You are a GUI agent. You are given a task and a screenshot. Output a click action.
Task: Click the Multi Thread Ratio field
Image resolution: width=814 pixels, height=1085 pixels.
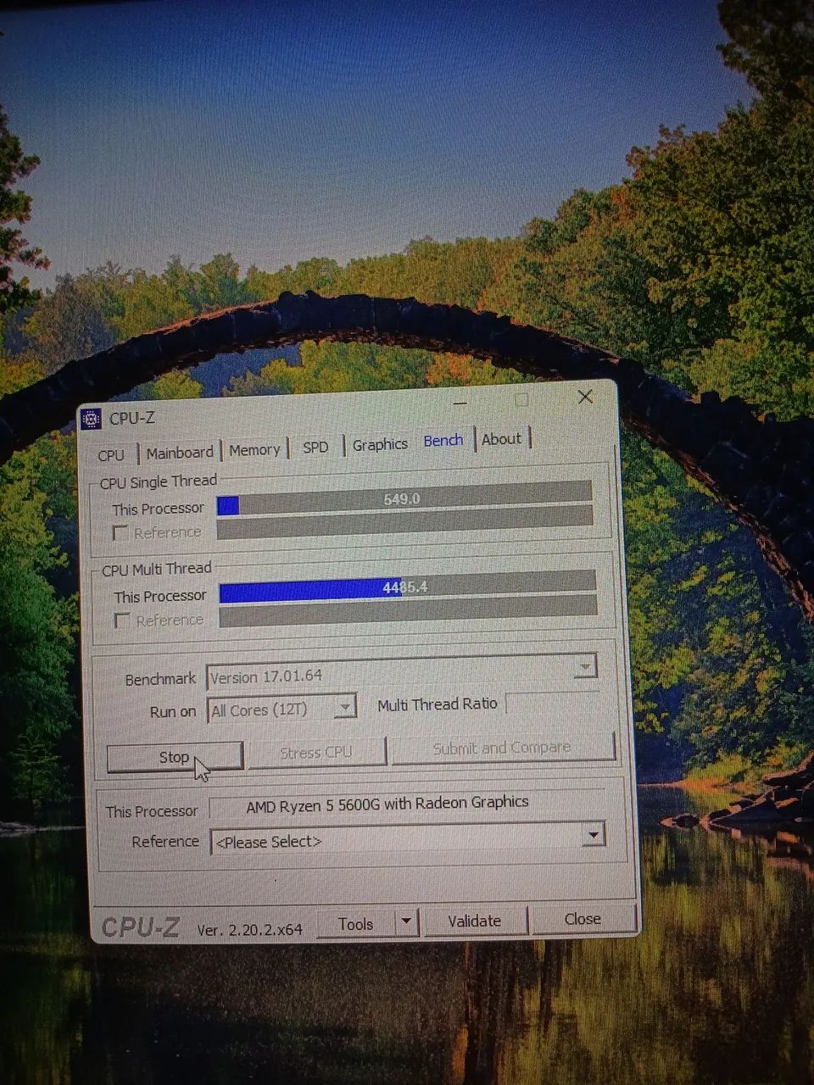(552, 704)
